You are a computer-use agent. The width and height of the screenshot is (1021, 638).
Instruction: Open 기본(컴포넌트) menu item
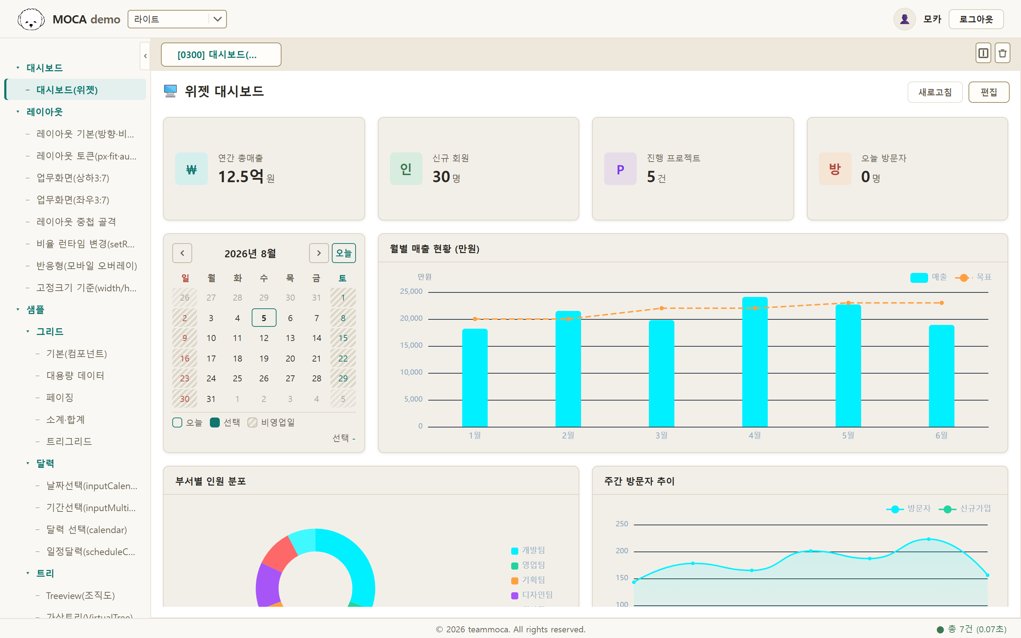[x=76, y=353]
